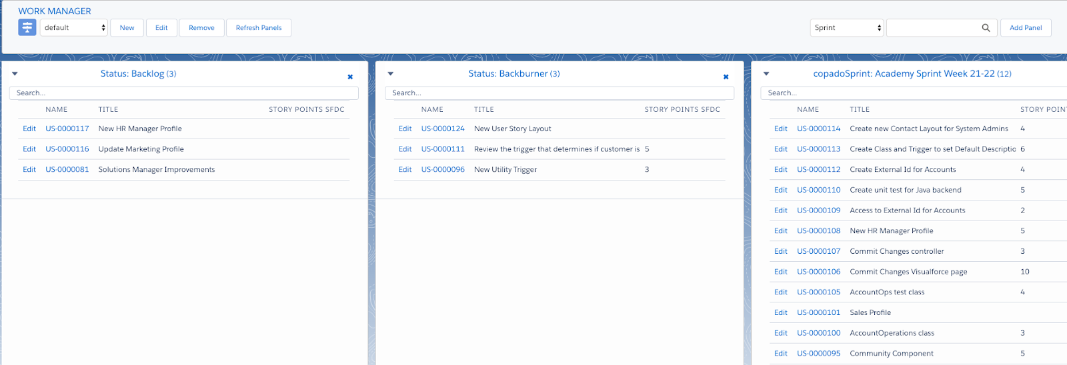Image resolution: width=1067 pixels, height=365 pixels.
Task: Collapse the Status: Backlog panel
Action: 15,74
